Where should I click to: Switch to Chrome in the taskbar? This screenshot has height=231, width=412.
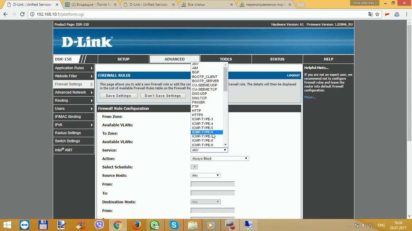[118, 225]
